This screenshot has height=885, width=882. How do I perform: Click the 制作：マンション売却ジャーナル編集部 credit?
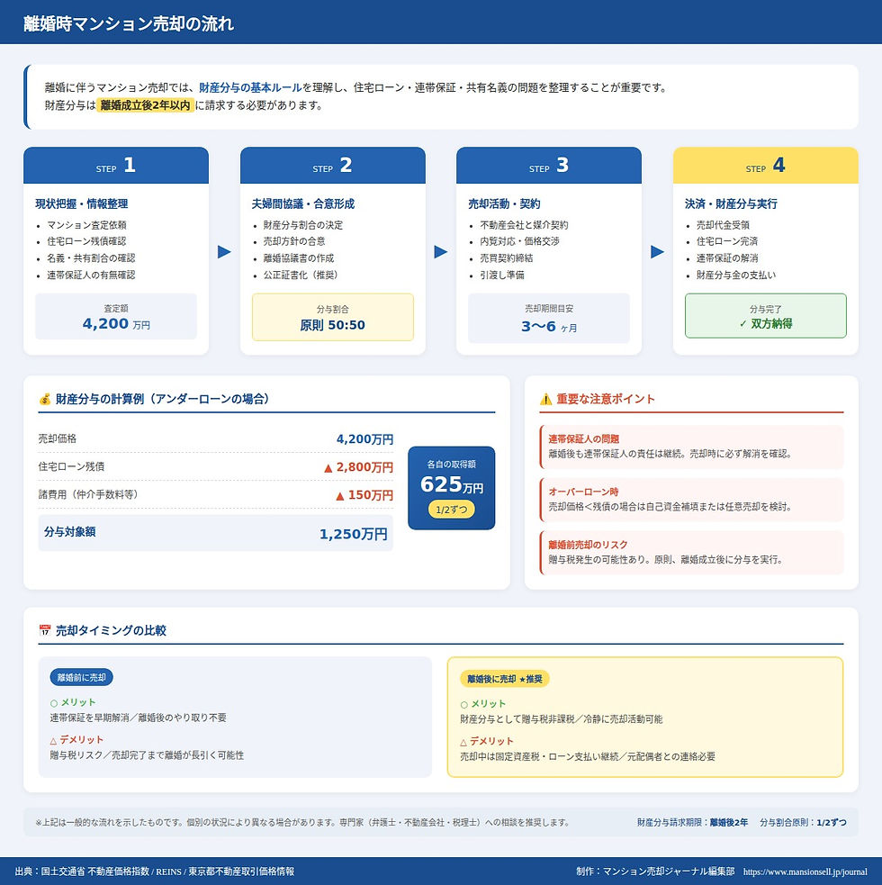(656, 871)
